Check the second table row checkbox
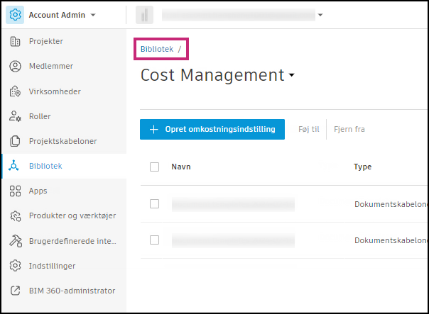 (x=155, y=240)
